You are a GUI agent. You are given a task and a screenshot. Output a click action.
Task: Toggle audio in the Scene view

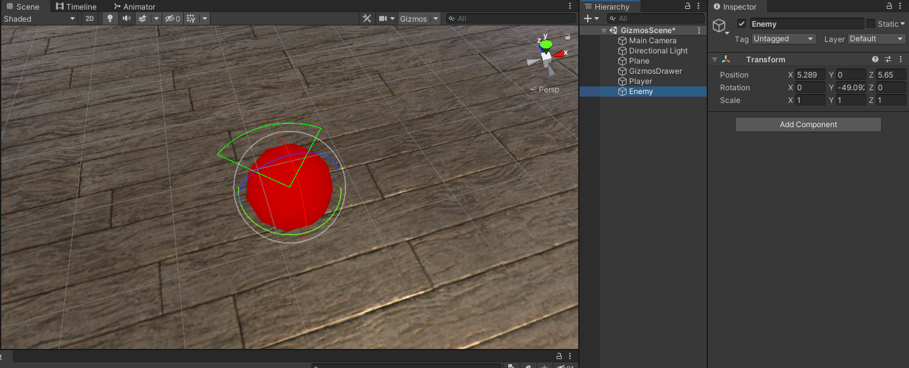pos(126,18)
